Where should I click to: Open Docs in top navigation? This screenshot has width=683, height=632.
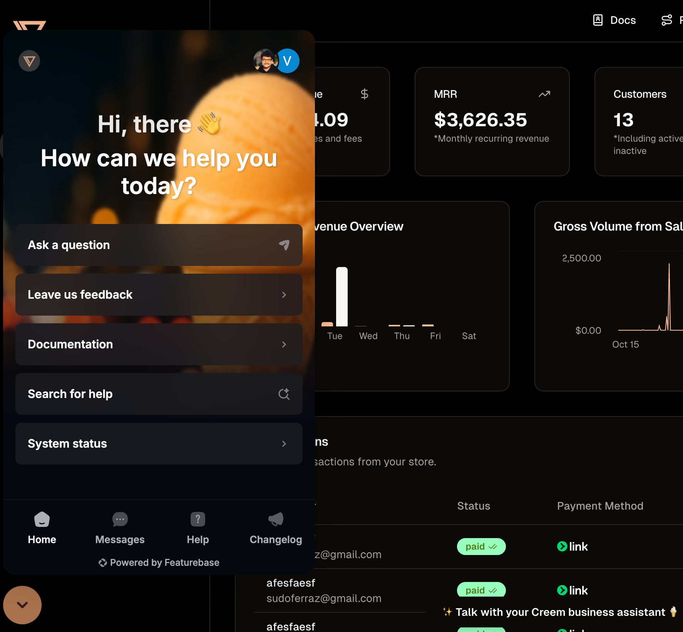click(x=614, y=20)
